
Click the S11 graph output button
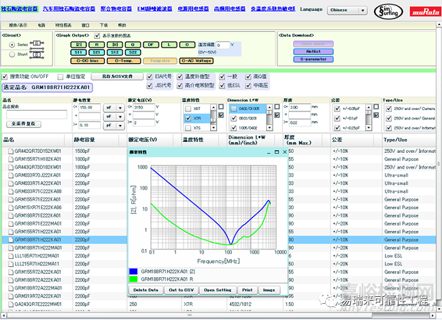tap(79, 52)
